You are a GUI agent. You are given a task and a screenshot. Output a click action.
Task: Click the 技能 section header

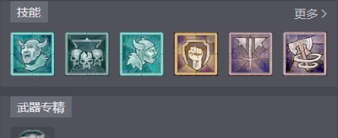29,13
